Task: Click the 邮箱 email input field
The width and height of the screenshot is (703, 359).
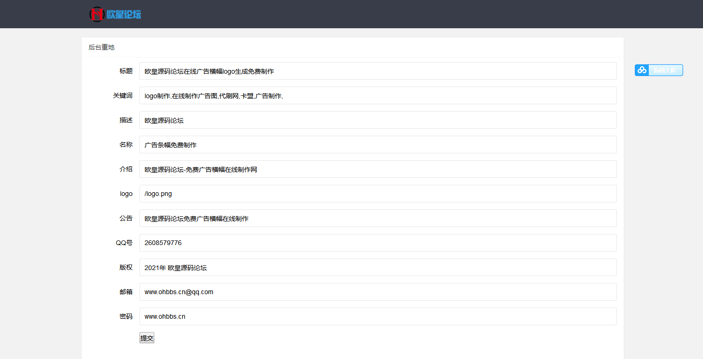Action: click(x=378, y=292)
